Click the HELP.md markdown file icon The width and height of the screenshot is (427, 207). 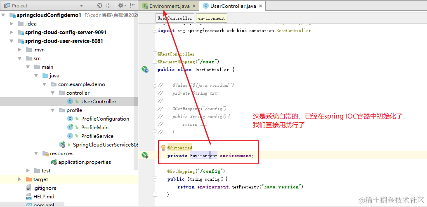click(x=28, y=197)
